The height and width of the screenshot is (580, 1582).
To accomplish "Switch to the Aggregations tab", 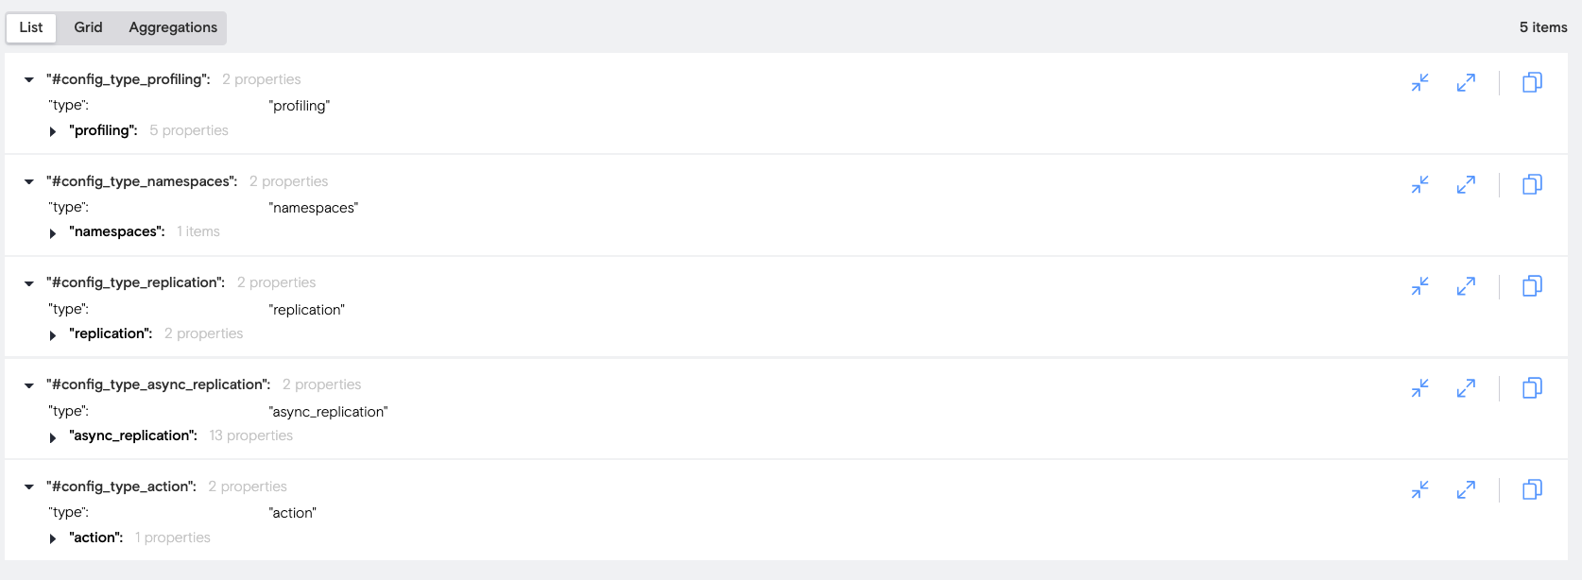I will [173, 27].
